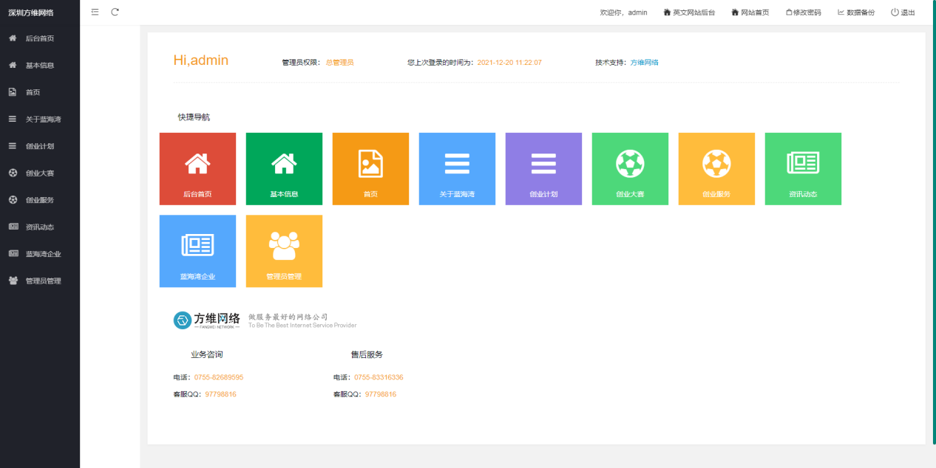The width and height of the screenshot is (936, 468).
Task: Expand 管理员管理 in the left sidebar
Action: point(43,281)
